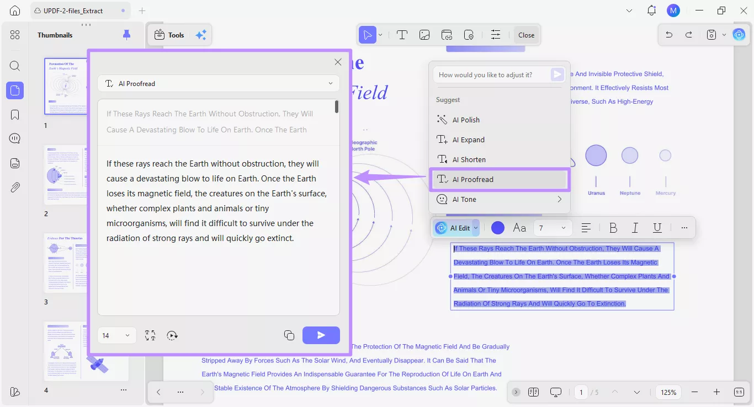Select AI Polish from the suggestion menu
This screenshot has width=754, height=407.
pos(465,119)
